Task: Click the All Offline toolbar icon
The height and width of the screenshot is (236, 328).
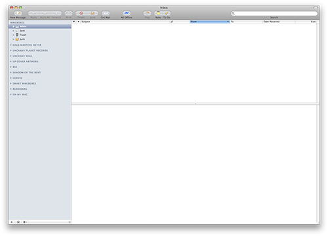Action: 127,13
